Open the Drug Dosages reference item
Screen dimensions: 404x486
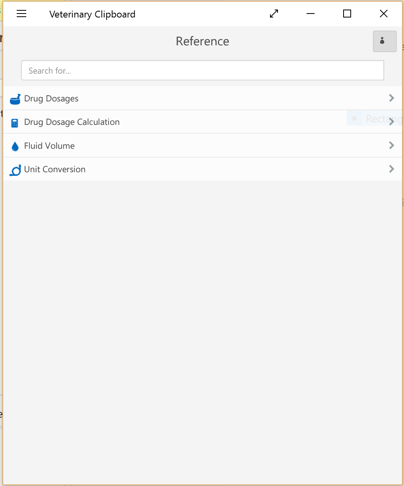click(x=202, y=98)
